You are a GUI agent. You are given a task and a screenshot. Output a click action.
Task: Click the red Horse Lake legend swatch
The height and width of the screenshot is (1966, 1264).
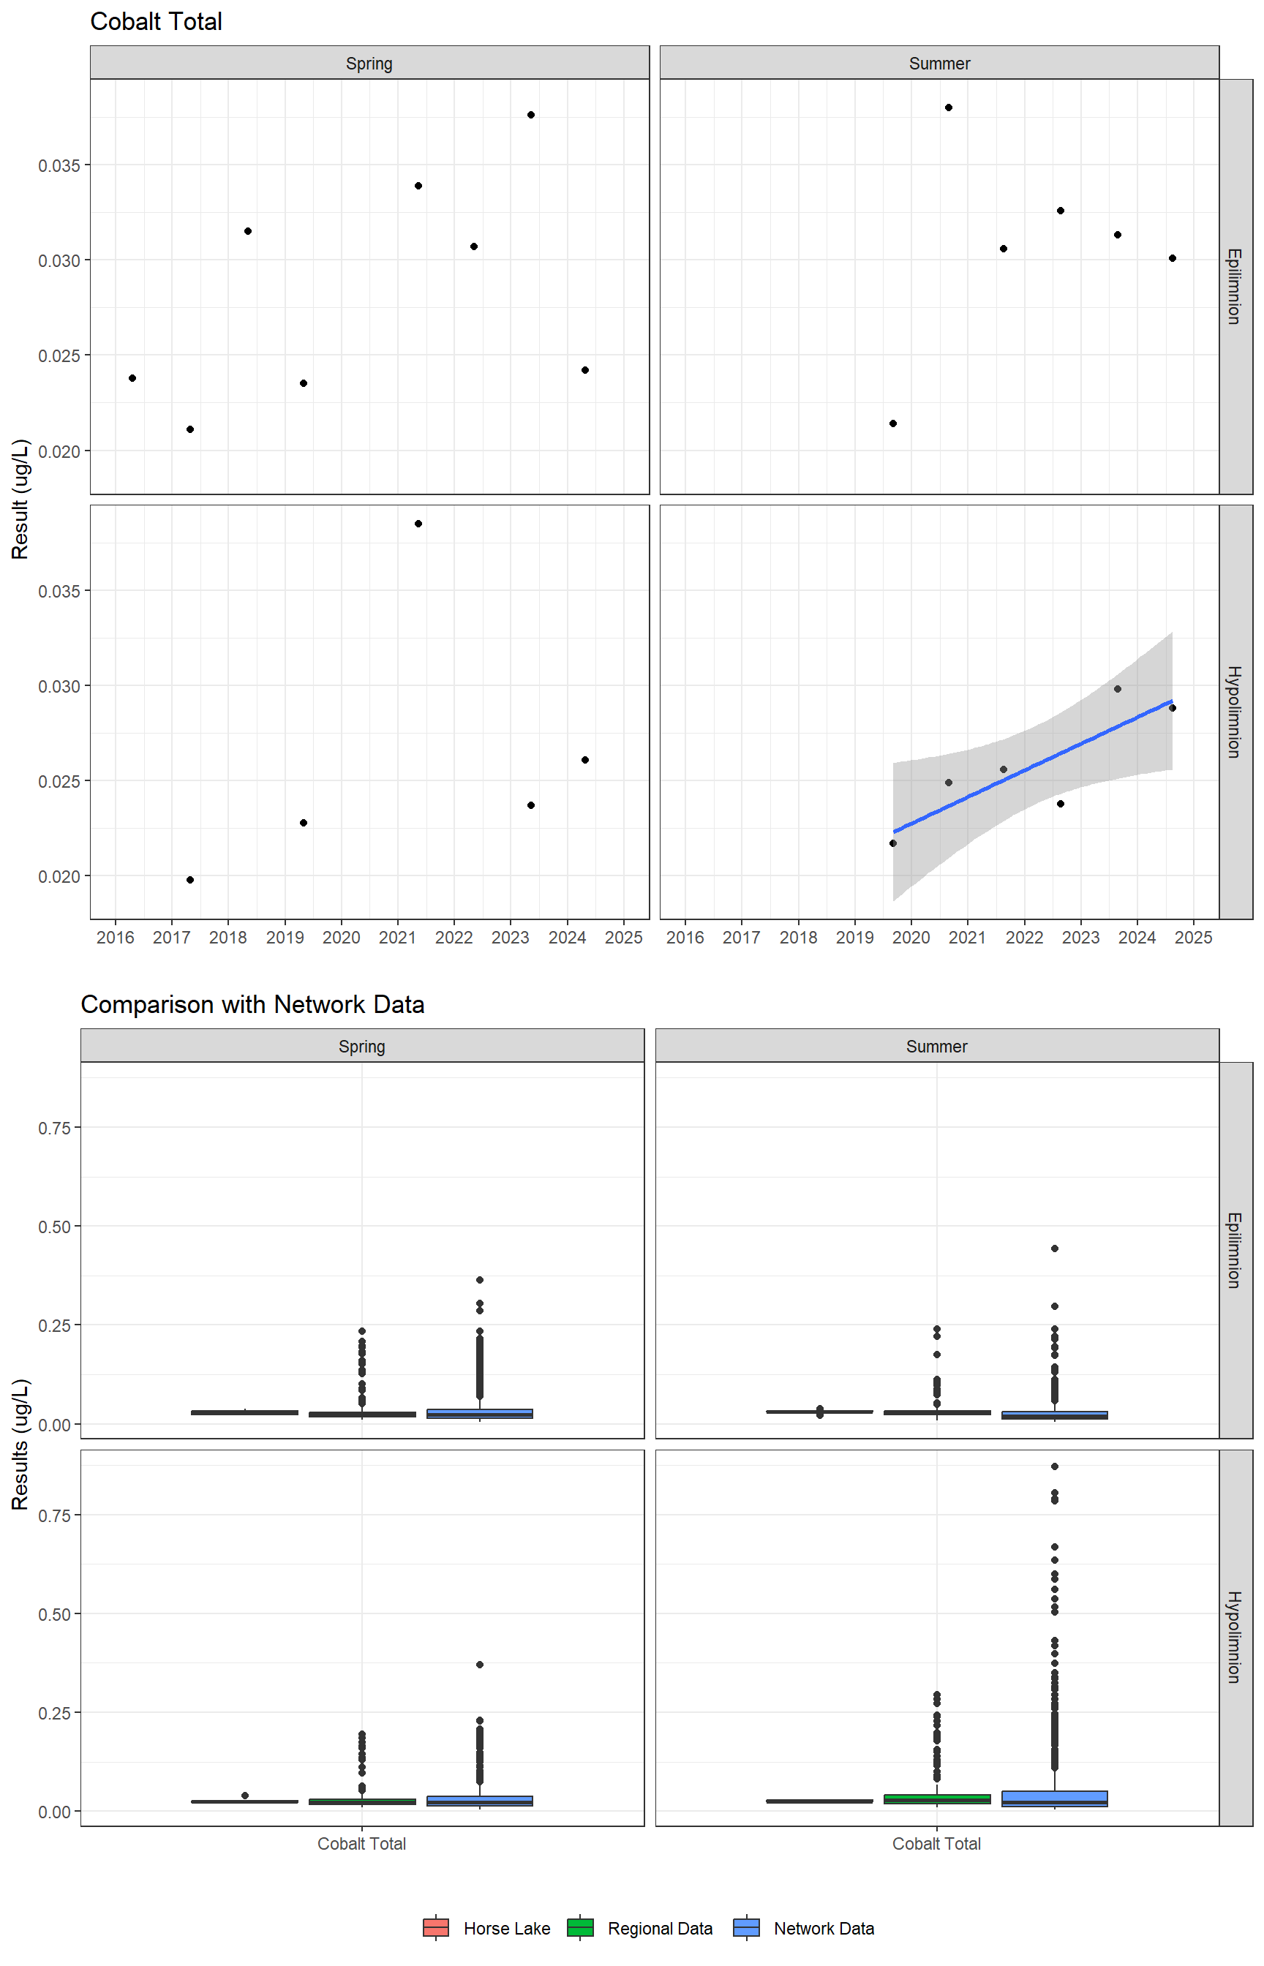point(436,1927)
